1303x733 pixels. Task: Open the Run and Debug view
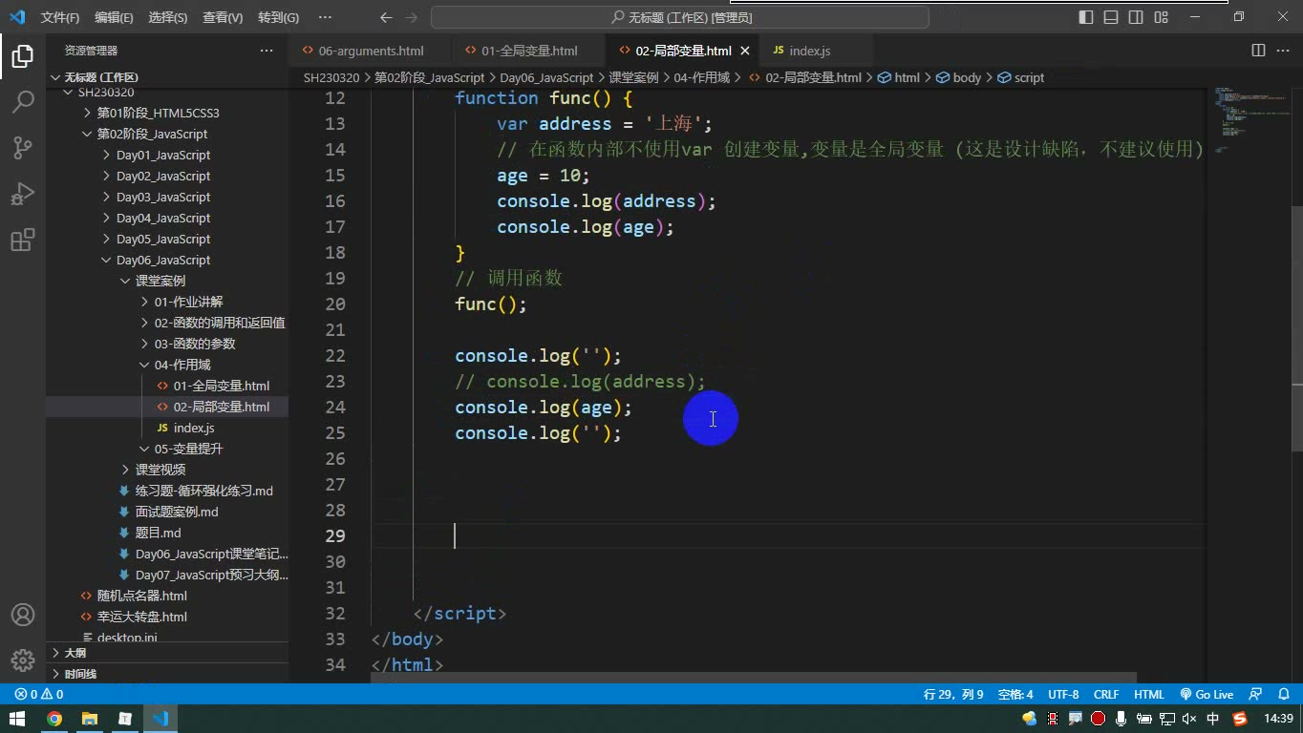[x=23, y=194]
